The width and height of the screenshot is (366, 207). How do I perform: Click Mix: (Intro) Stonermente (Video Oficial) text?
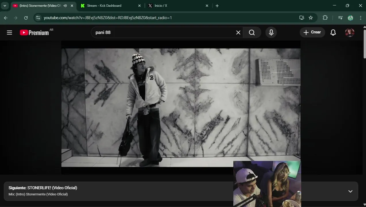pyautogui.click(x=38, y=194)
